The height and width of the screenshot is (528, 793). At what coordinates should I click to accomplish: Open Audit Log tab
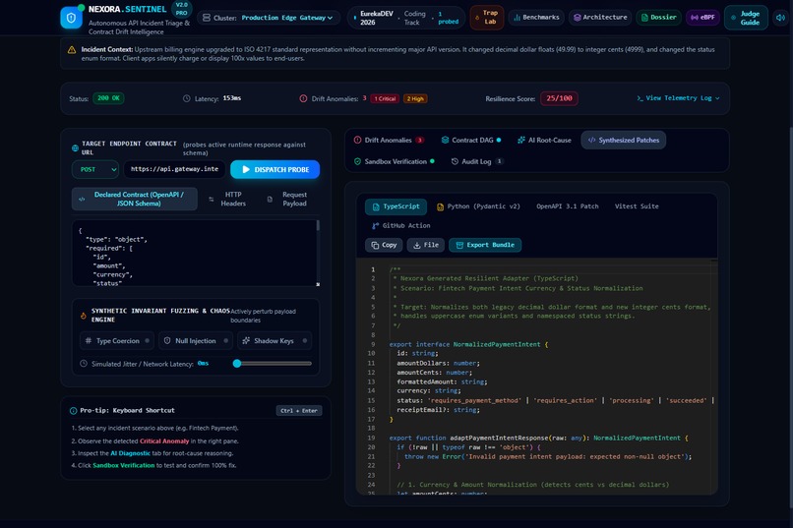(x=476, y=161)
